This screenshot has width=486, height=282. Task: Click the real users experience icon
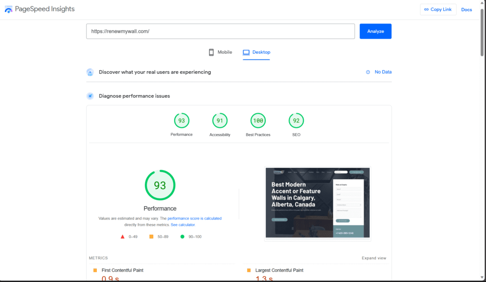click(90, 72)
